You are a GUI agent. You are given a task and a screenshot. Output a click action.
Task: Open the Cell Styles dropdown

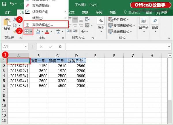pos(121,32)
